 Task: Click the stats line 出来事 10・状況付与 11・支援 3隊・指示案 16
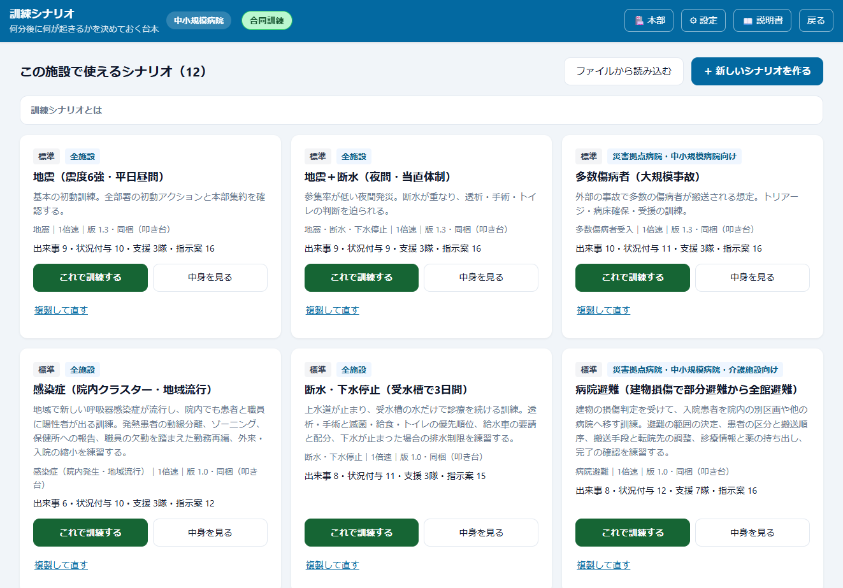click(668, 248)
